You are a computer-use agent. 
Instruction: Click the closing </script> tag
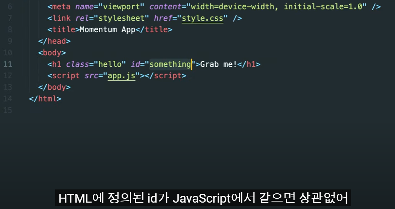point(166,76)
